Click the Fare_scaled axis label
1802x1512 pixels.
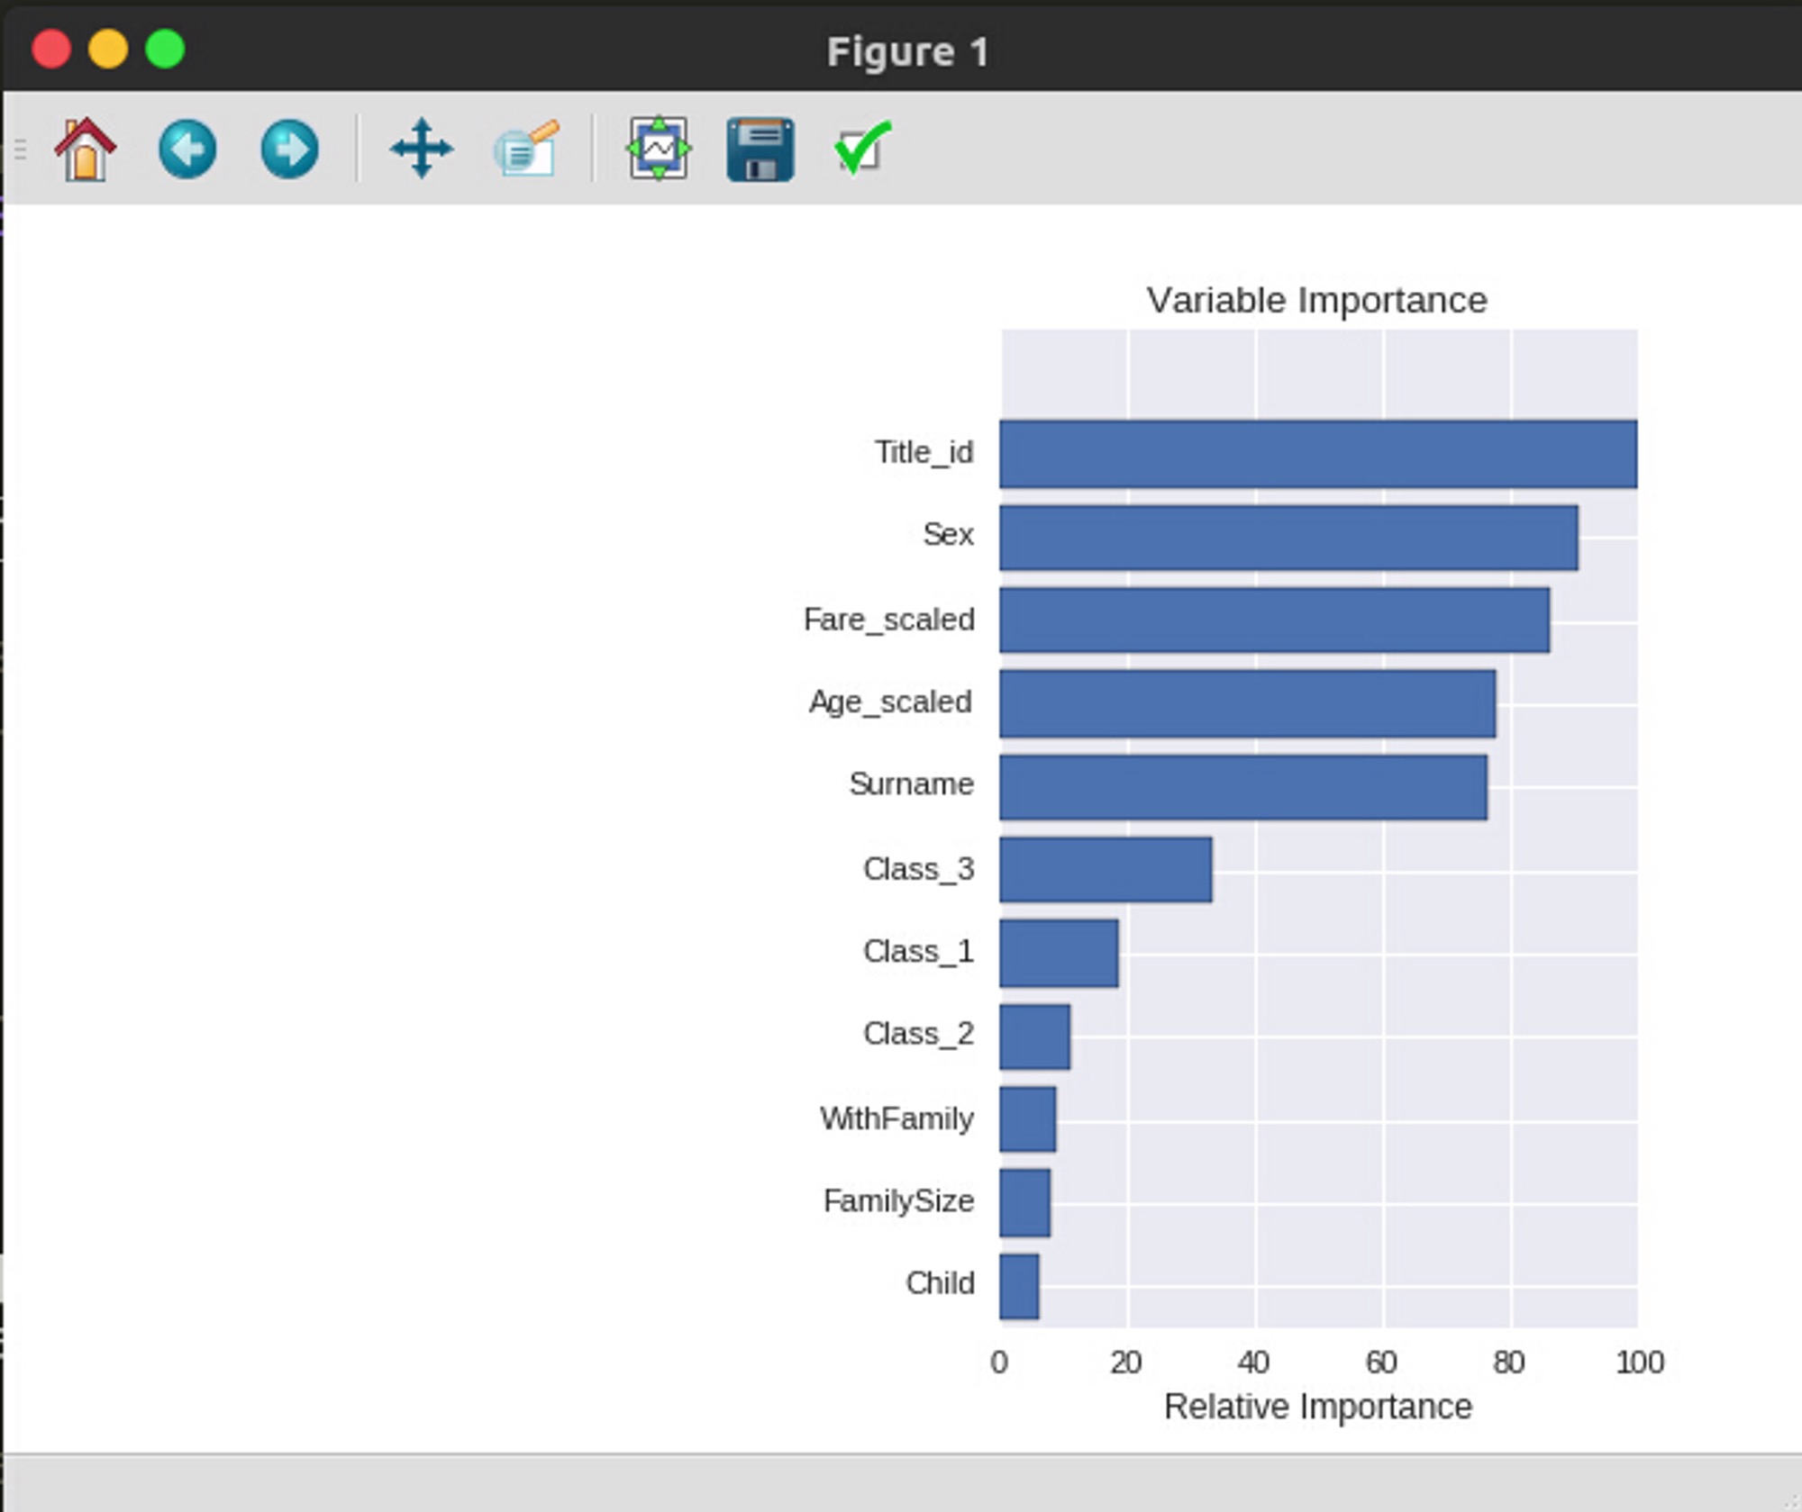point(888,620)
